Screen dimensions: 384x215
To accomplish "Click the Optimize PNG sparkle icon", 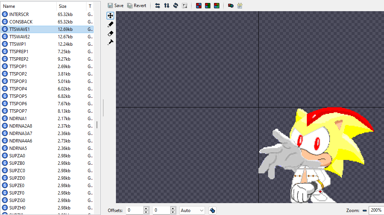I will click(240, 6).
